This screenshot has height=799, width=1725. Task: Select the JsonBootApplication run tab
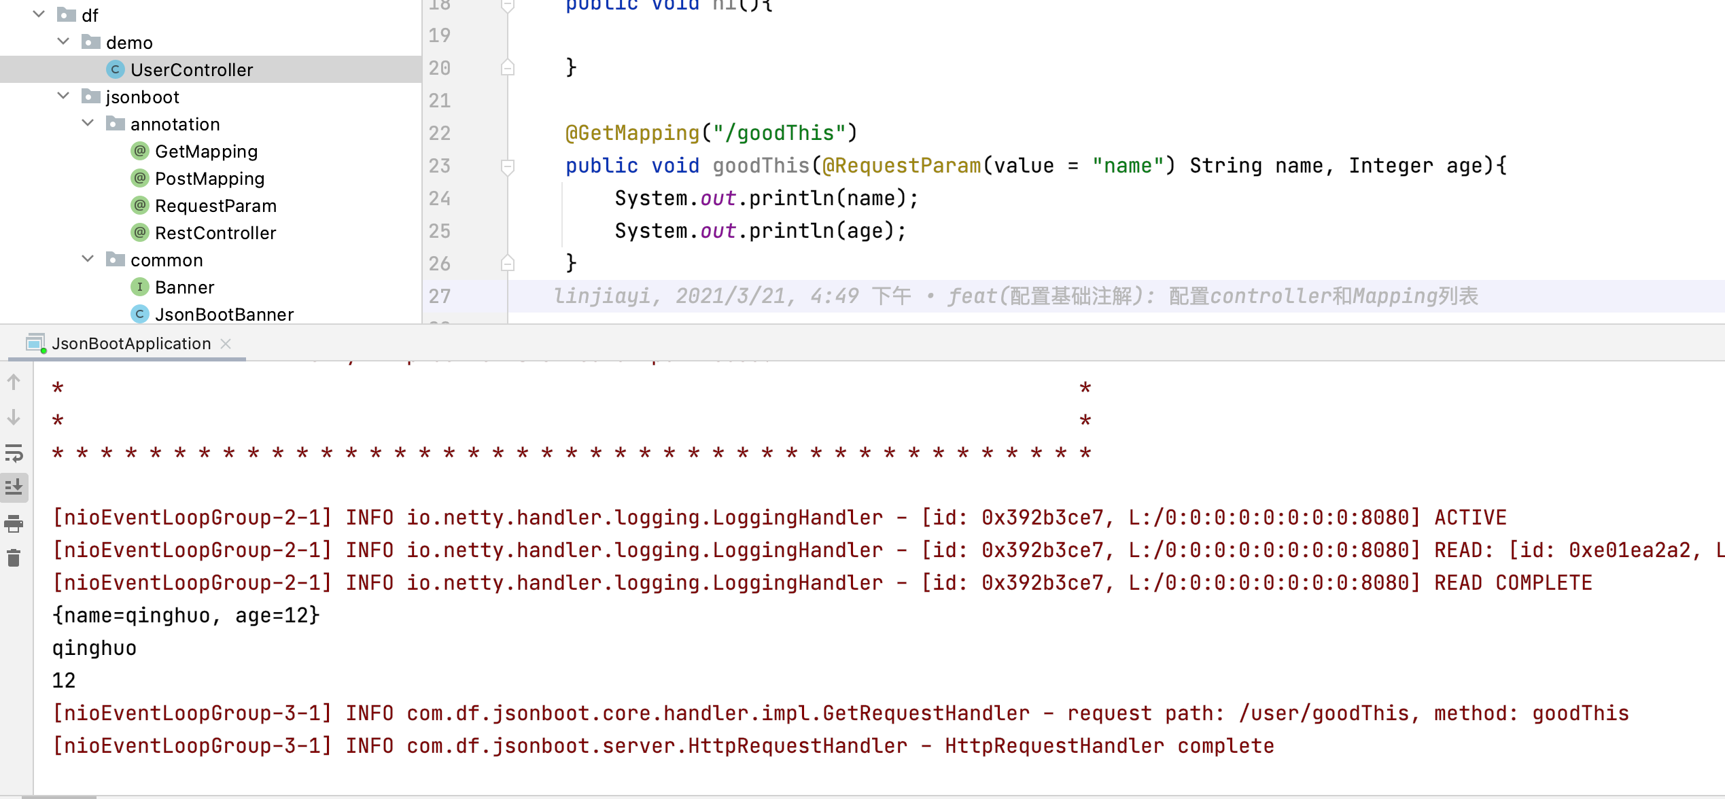[x=130, y=344]
